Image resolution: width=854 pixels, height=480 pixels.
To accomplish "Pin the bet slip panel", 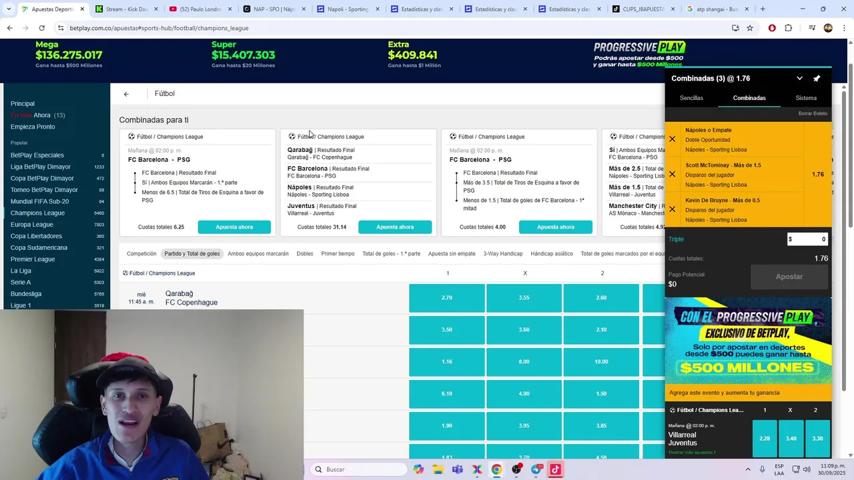I will tap(817, 79).
